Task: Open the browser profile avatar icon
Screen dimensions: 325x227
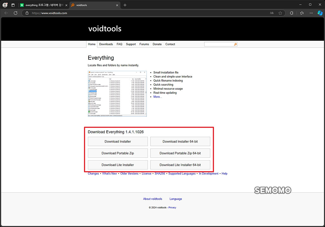Action: [5, 5]
